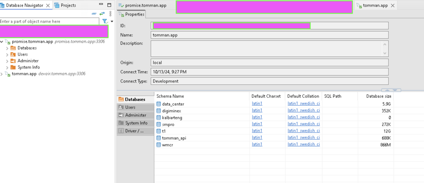Close the Database Navigator tab
Image resolution: width=424 pixels, height=183 pixels.
tap(48, 5)
